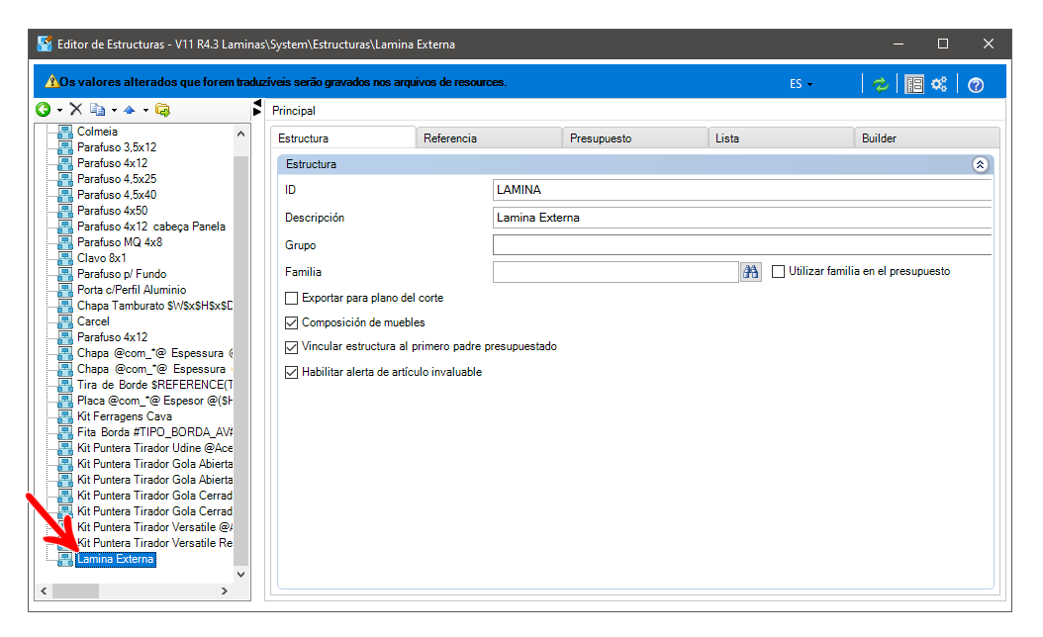Click the green back arrow icon
1043x637 pixels.
point(44,110)
